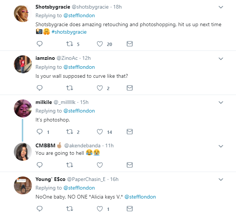Reply to CMBBM's "going to hell" tweet

39,165
